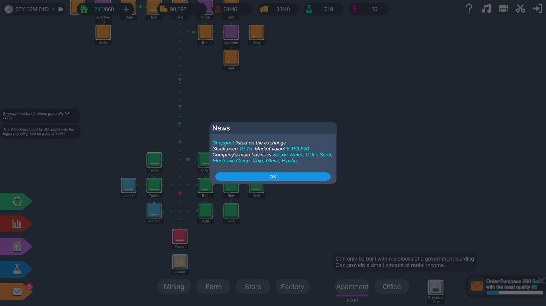Open the purple house side tab
This screenshot has width=546, height=306.
click(16, 247)
